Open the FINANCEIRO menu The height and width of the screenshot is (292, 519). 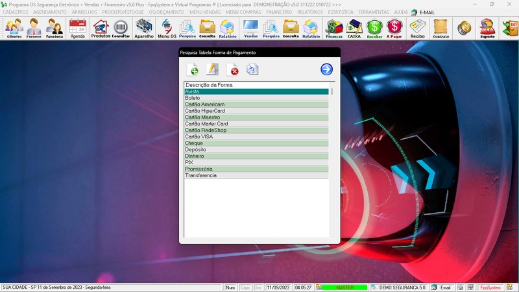coord(279,12)
